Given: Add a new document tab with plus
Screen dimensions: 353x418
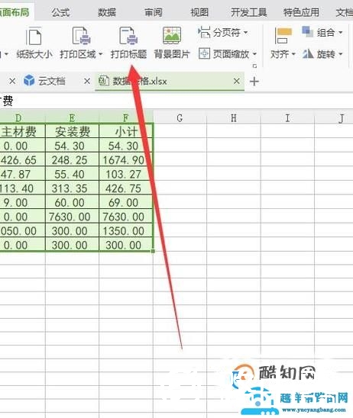Looking at the screenshot, I should 254,82.
